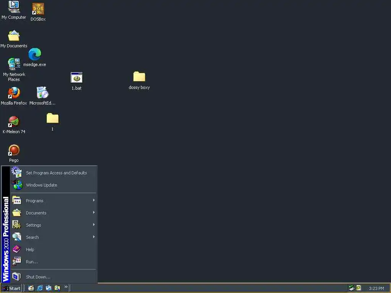The width and height of the screenshot is (391, 293).
Task: Open the Run... dialog
Action: pyautogui.click(x=53, y=262)
